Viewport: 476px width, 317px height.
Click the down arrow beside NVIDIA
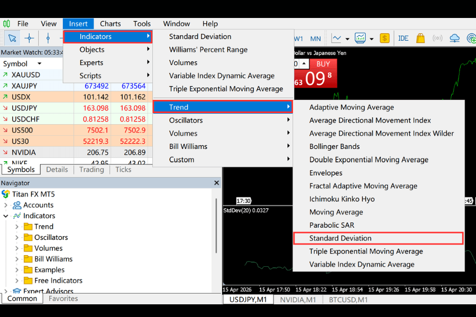(5, 152)
